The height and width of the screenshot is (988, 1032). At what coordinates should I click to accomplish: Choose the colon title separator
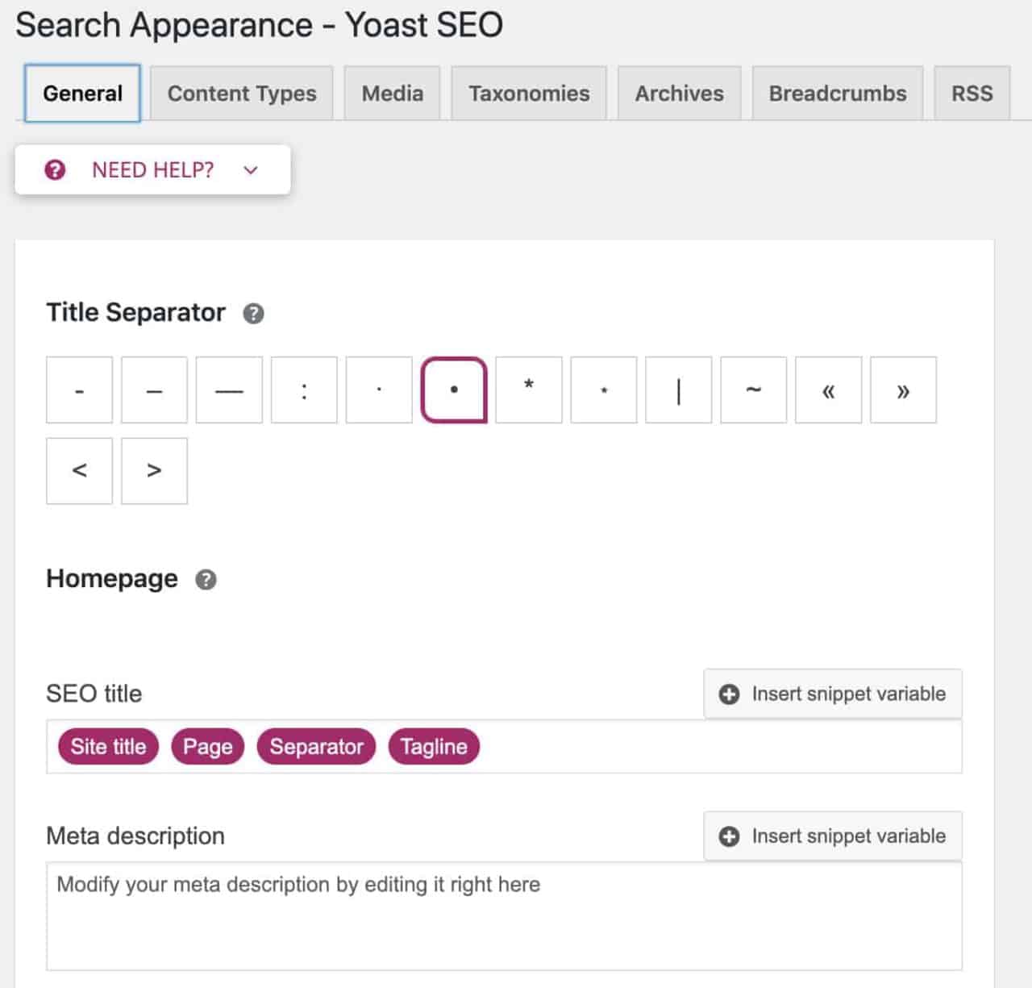click(x=304, y=390)
